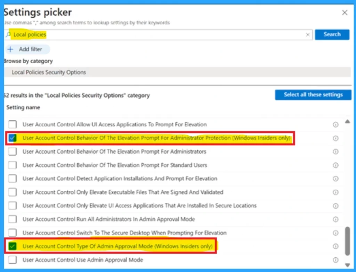Uncheck Type Of Admin Approval Mode checkbox
Viewport: 356px width, 272px height.
tap(13, 246)
